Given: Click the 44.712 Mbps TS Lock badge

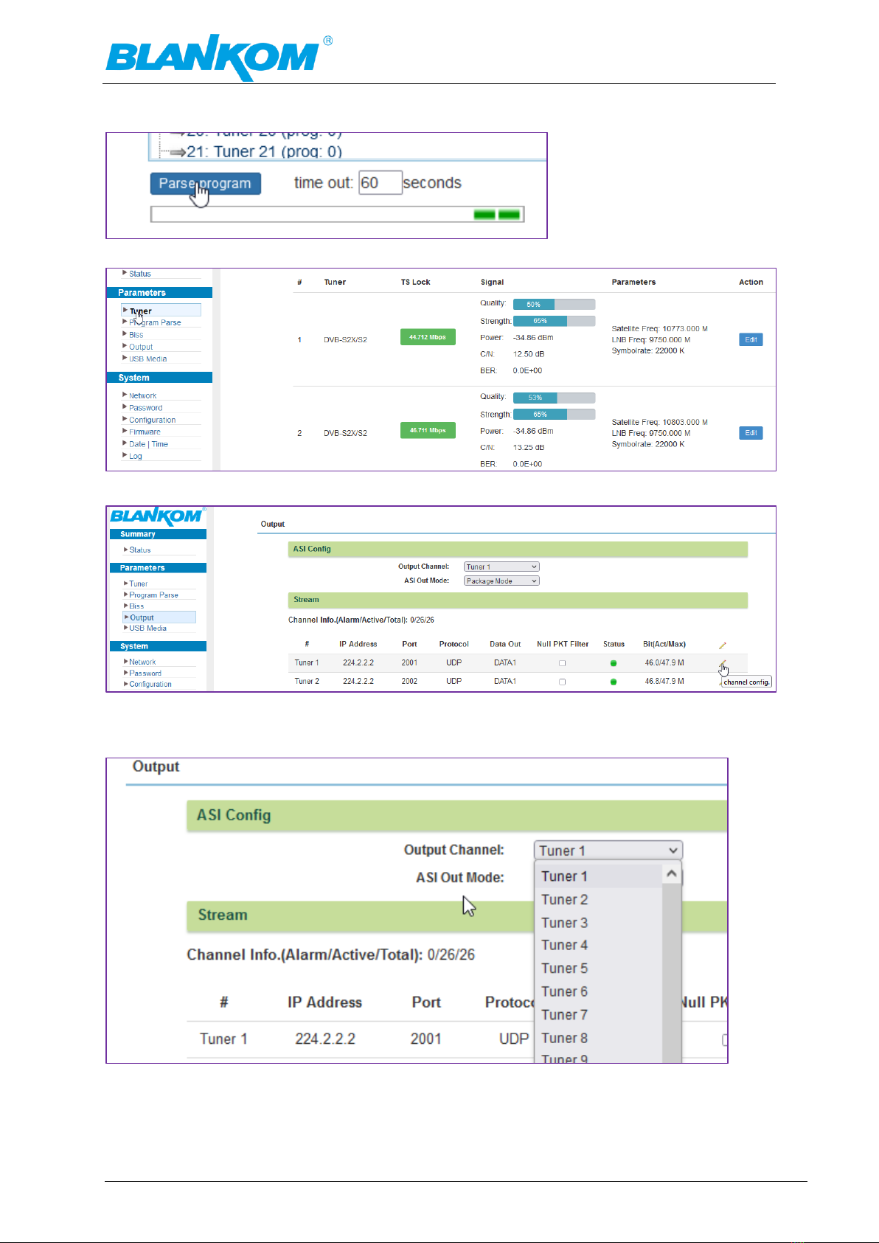Looking at the screenshot, I should pos(428,337).
